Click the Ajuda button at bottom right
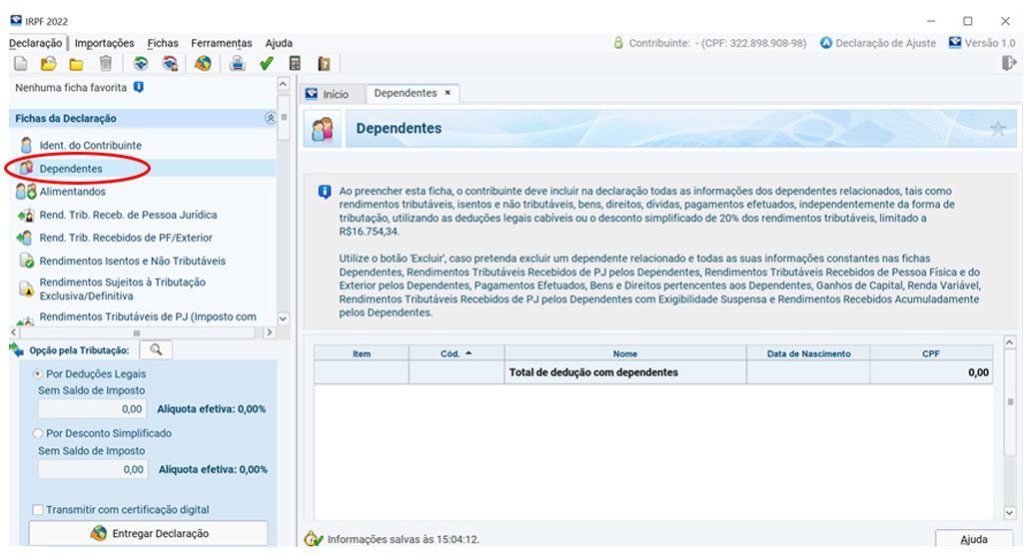1023x556 pixels. point(973,539)
